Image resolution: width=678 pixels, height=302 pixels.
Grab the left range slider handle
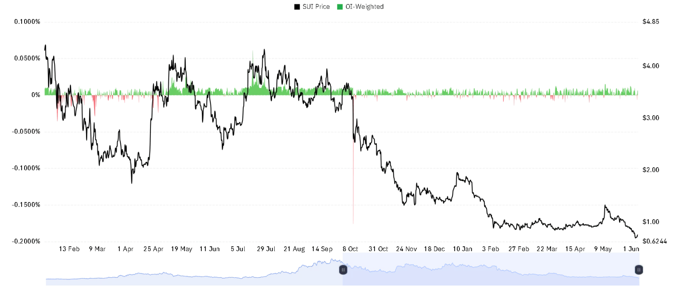[x=343, y=270]
